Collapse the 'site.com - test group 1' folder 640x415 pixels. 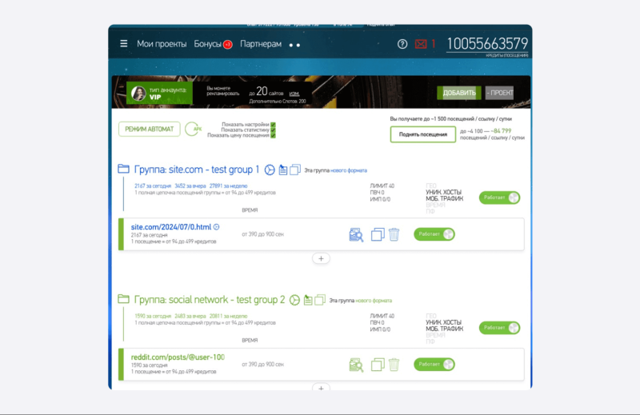(123, 170)
